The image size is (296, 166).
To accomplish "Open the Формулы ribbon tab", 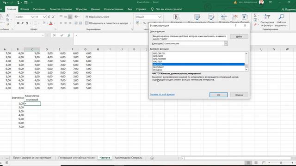I will coord(81,9).
